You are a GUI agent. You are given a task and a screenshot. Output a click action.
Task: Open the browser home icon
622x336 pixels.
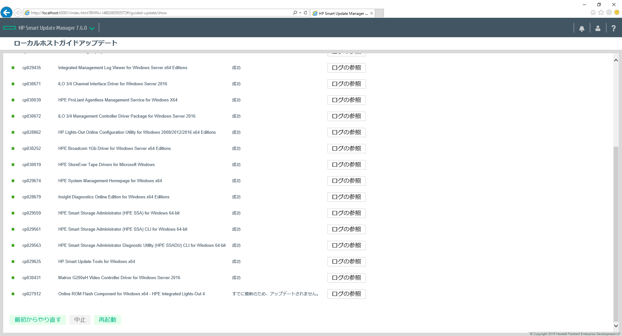point(593,13)
